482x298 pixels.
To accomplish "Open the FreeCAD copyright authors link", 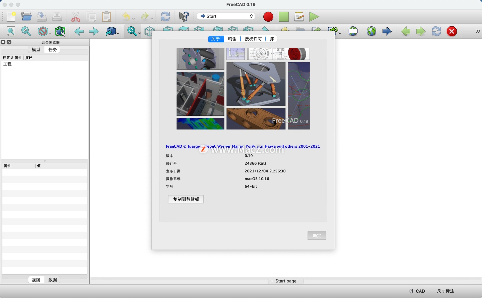I will click(x=243, y=146).
